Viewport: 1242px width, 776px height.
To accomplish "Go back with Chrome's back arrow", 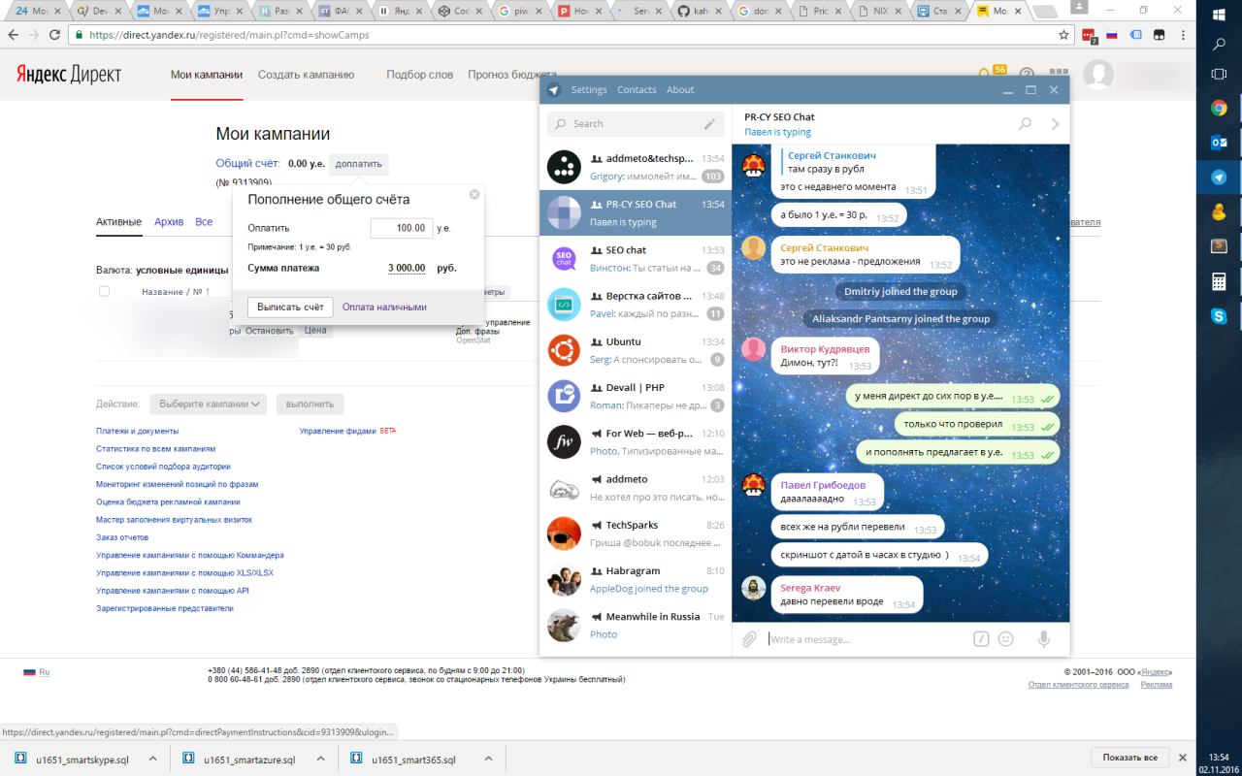I will click(14, 35).
